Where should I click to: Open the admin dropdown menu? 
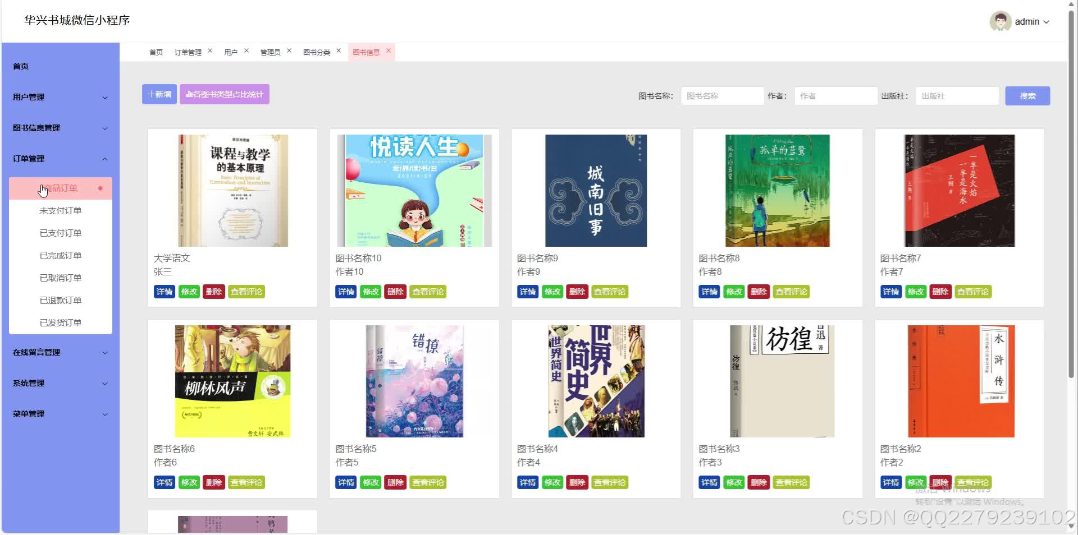pos(1032,21)
